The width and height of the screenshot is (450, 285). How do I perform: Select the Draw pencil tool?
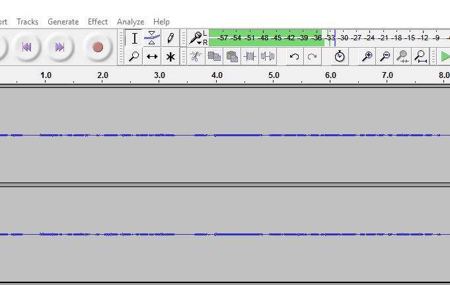click(x=170, y=38)
